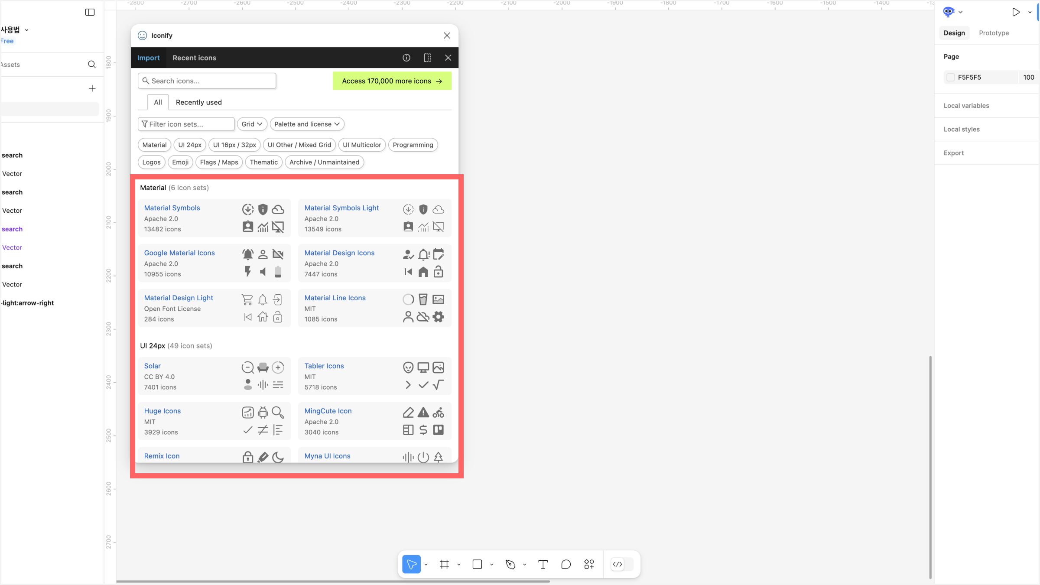Select the Move tool in bottom toolbar
This screenshot has height=585, width=1040.
[411, 564]
